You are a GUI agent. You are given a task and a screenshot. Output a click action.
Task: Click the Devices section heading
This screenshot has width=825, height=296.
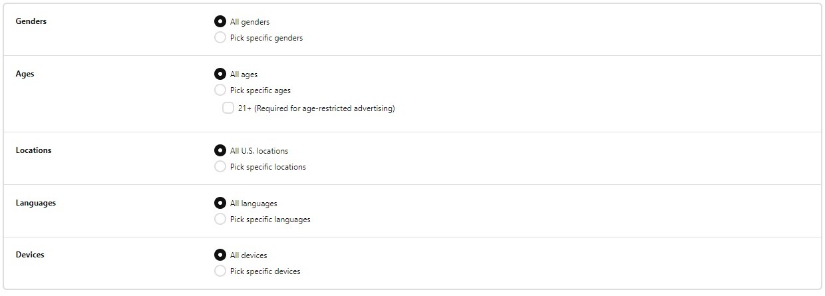click(x=30, y=255)
